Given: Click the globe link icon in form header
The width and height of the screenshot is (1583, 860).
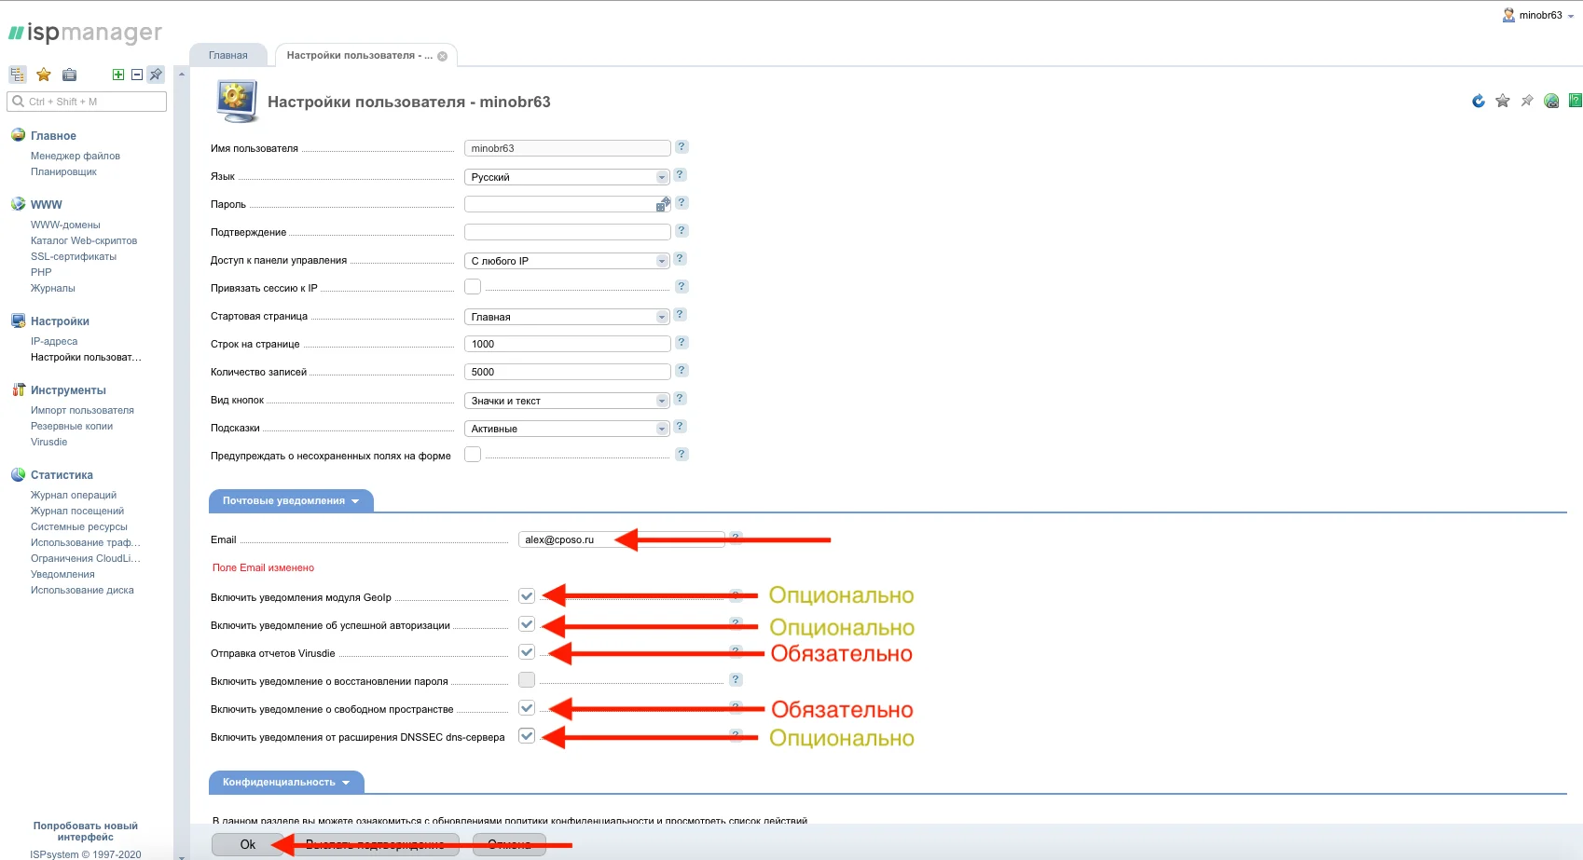Looking at the screenshot, I should [x=1551, y=102].
